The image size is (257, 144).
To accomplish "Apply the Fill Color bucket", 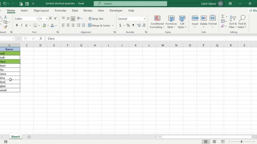I will [44, 25].
